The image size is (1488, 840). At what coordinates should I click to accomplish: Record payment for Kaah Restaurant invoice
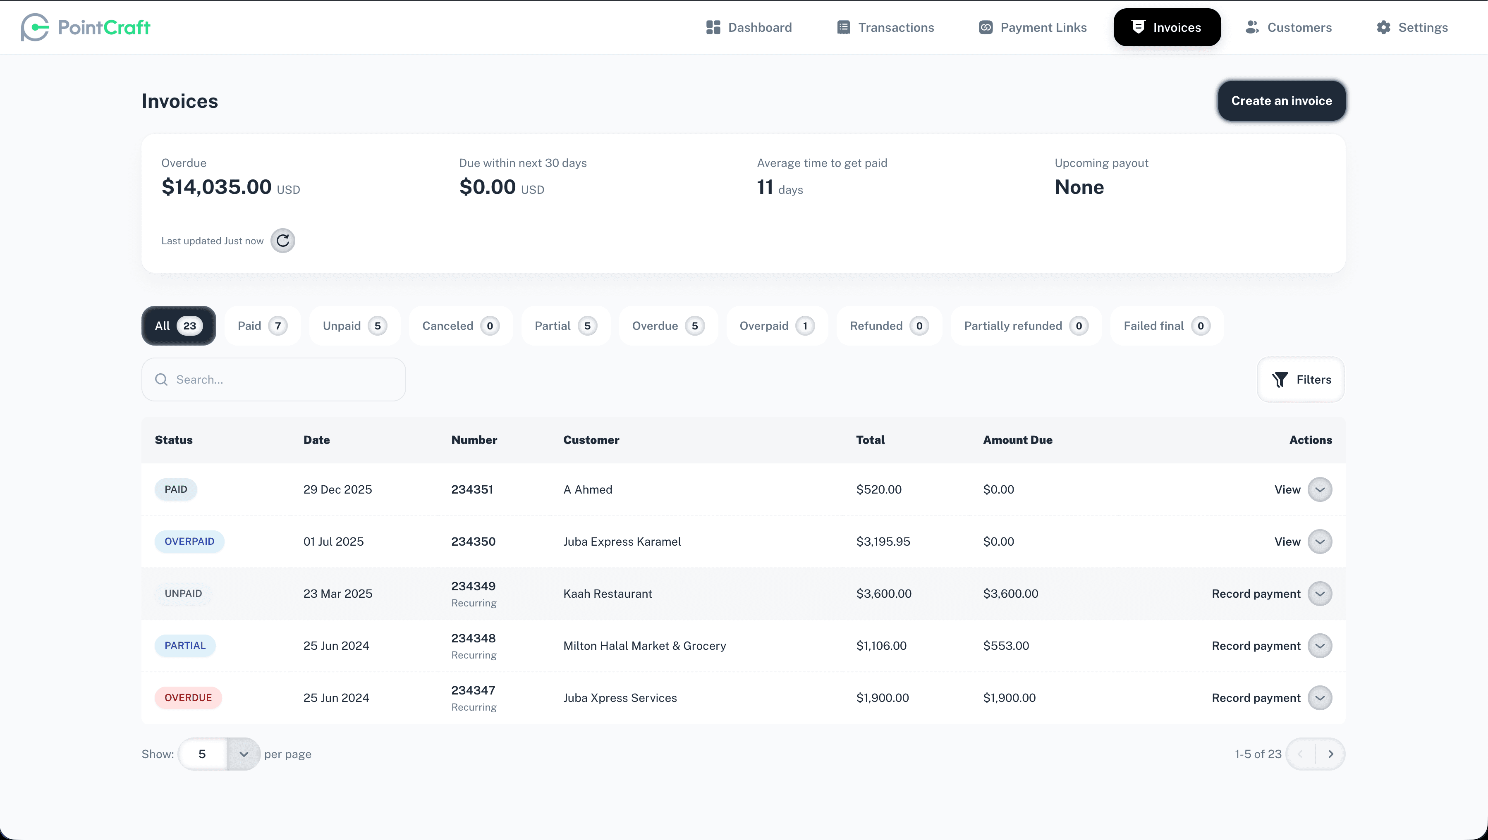tap(1256, 594)
